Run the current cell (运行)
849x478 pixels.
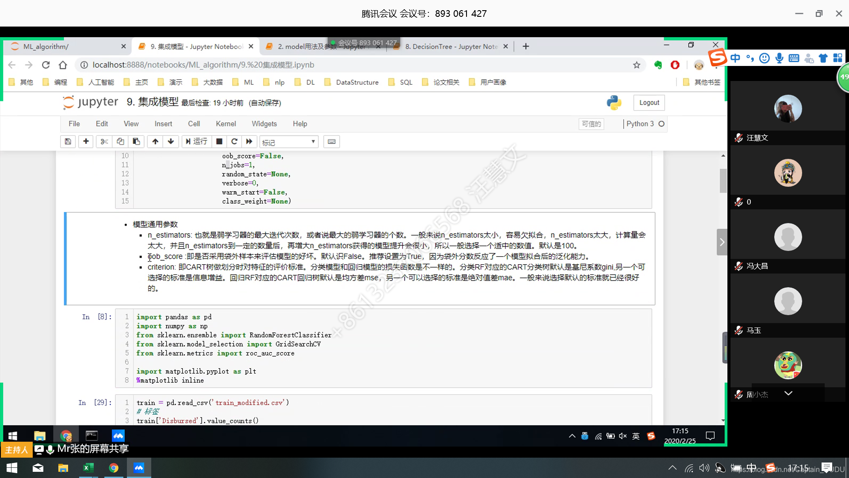coord(196,142)
